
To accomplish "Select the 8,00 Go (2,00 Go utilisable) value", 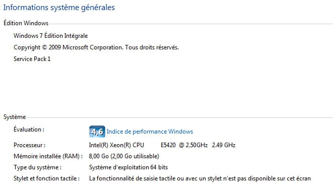I will (x=124, y=156).
